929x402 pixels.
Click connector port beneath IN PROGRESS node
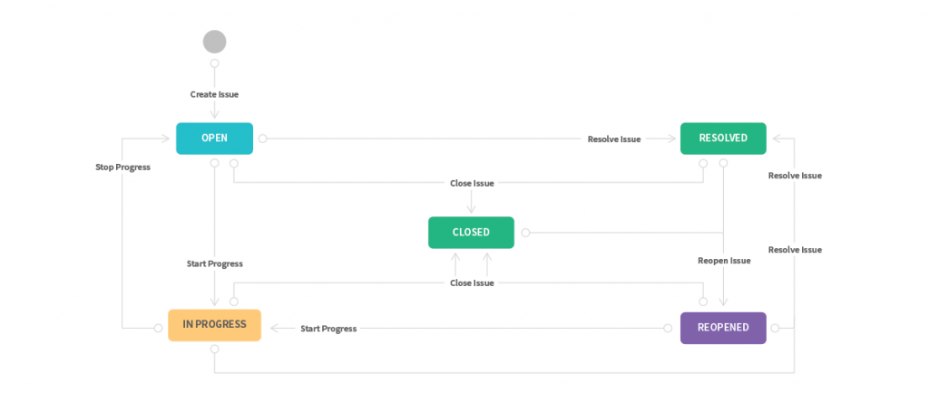pyautogui.click(x=214, y=349)
